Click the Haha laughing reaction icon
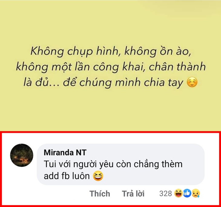 pos(178,193)
